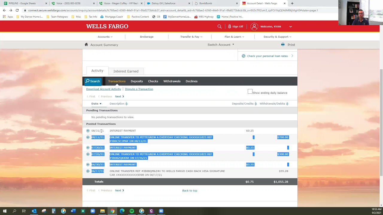Image resolution: width=383 pixels, height=215 pixels.
Task: Click the WELLS FARGO logo
Action: coord(107,26)
